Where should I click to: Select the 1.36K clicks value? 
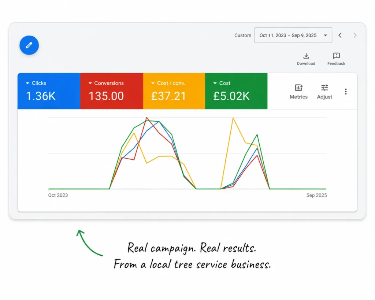coord(41,96)
